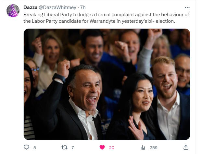Screen dimensions: 202x154
Task: Click the woman waving in the photo
Action: tap(136, 106)
